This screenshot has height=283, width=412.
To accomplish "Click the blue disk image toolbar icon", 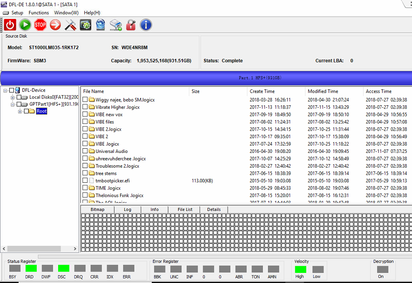I will pos(101,25).
